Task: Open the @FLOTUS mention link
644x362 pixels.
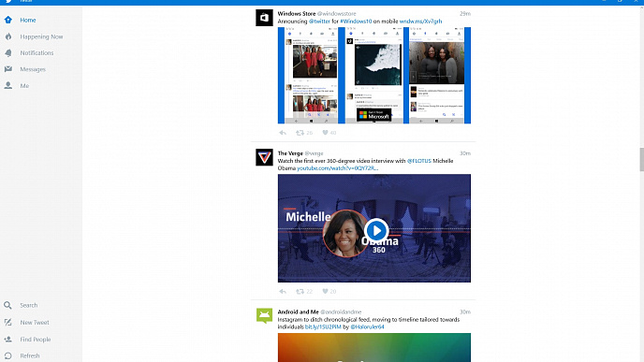Action: point(419,161)
